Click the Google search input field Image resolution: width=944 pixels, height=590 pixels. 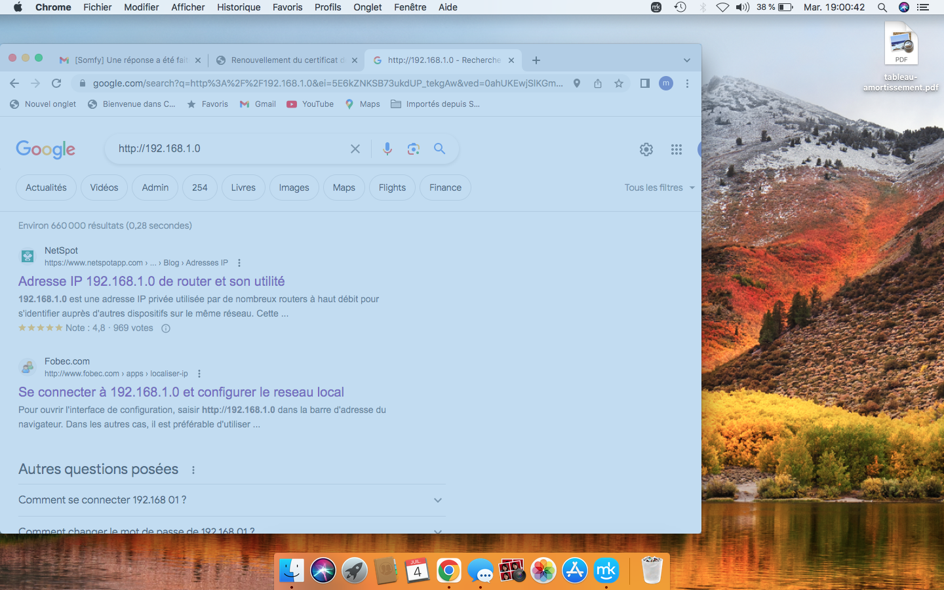click(x=229, y=149)
